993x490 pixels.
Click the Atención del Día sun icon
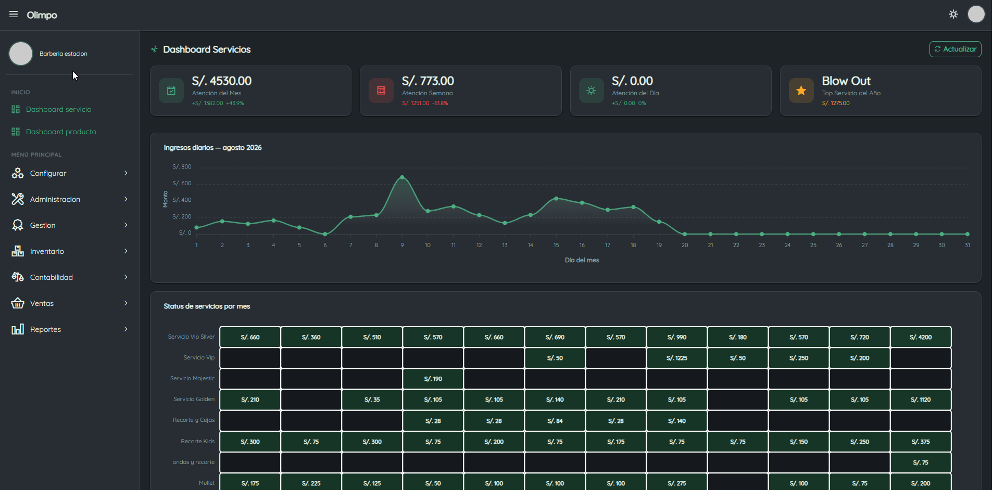coord(591,91)
